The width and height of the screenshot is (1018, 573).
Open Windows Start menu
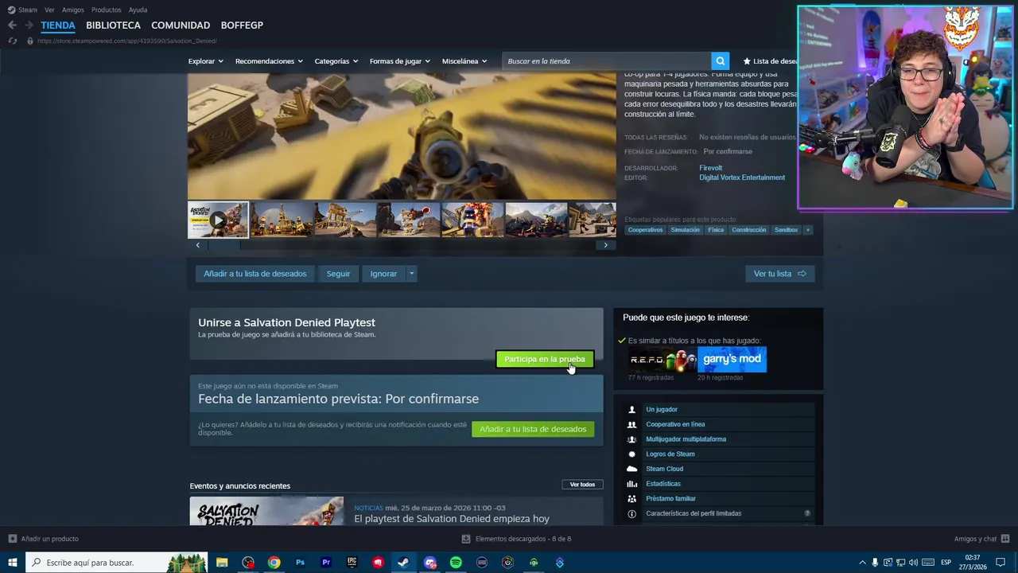(13, 563)
